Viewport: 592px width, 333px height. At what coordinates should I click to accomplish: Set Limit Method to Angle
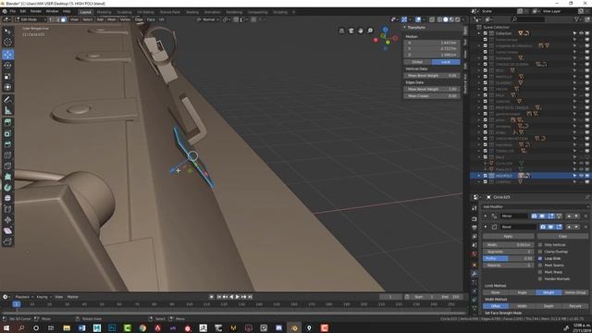(x=522, y=292)
